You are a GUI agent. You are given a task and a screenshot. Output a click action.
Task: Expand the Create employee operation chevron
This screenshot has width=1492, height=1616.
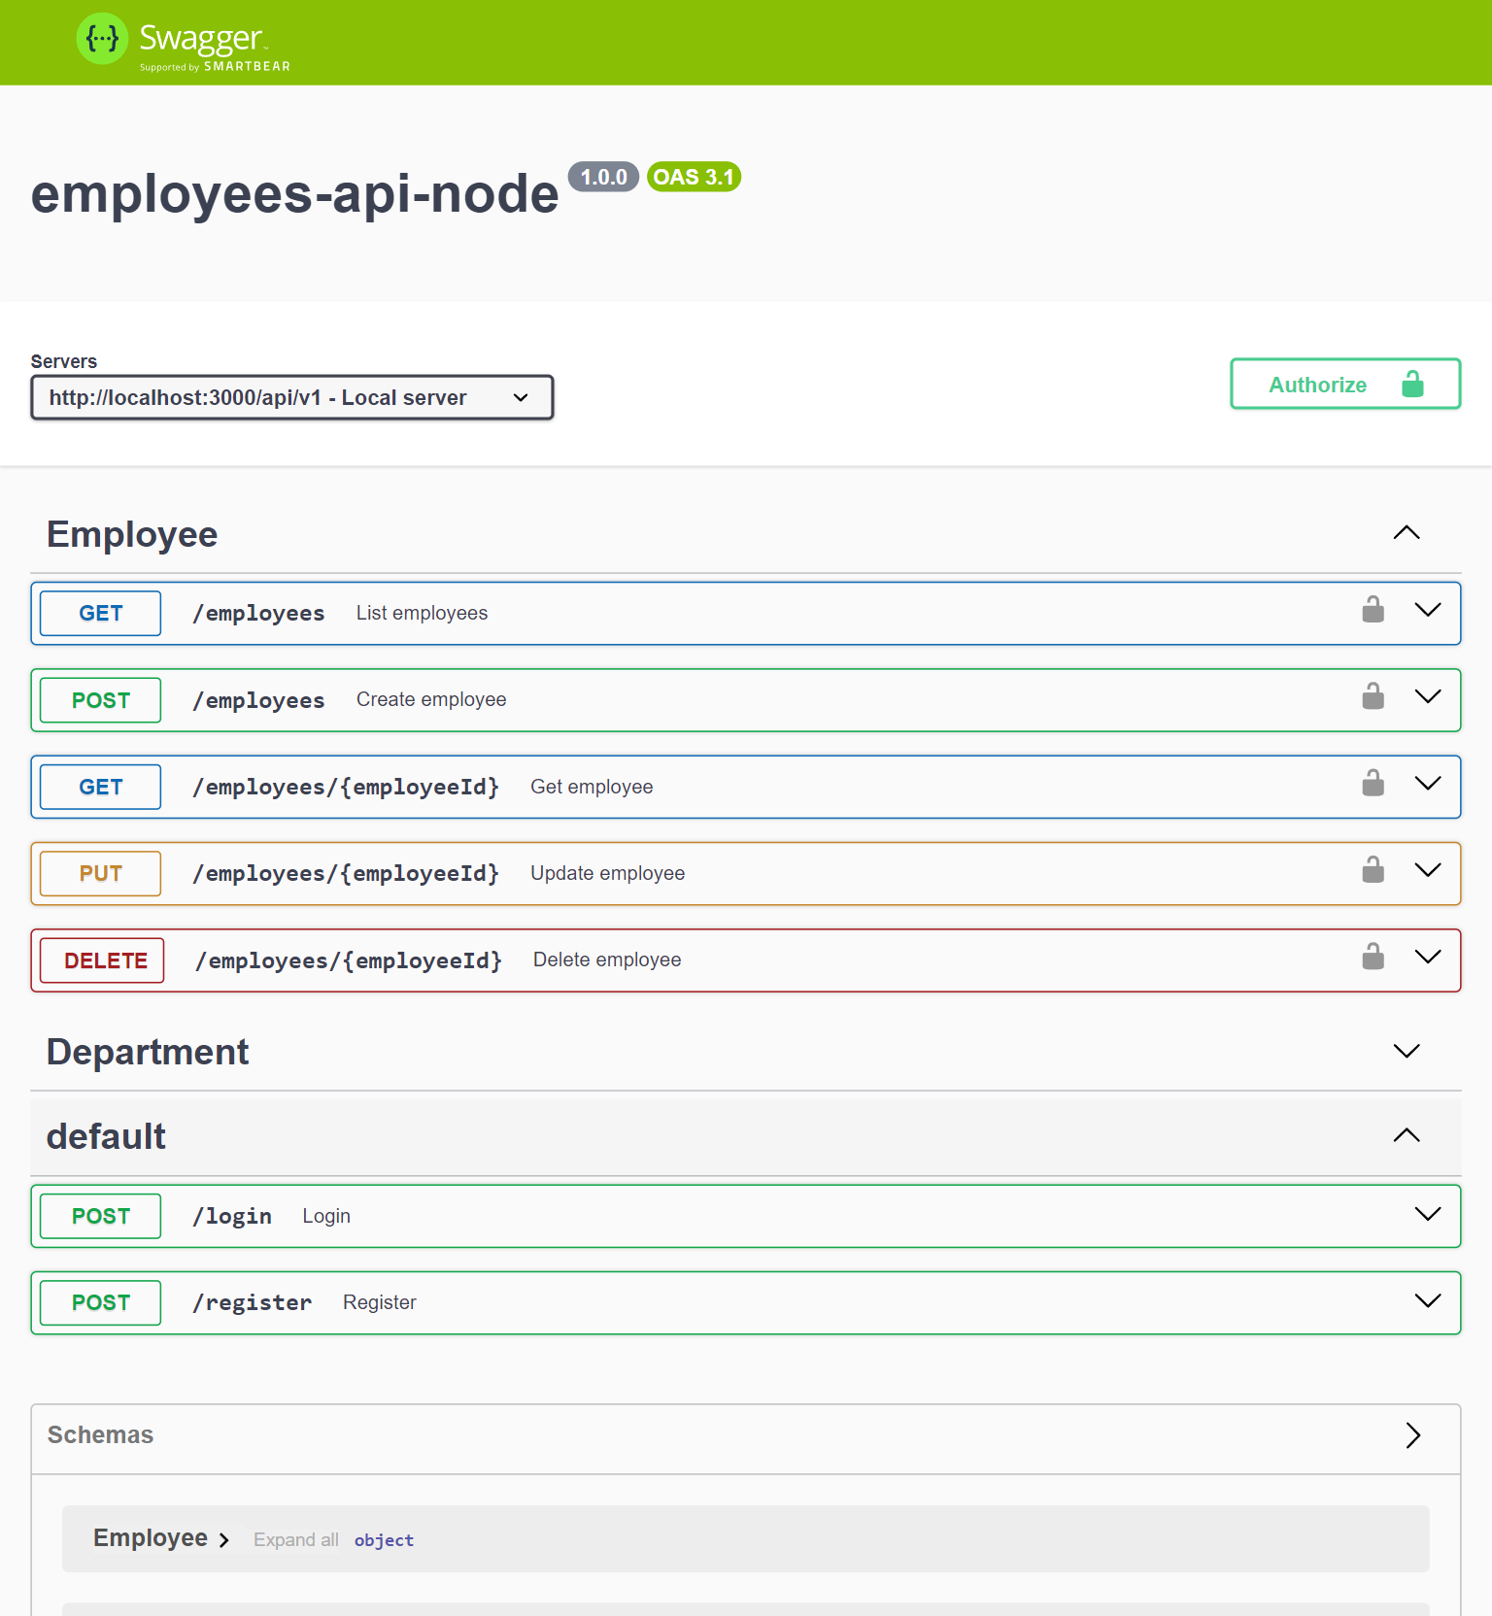click(1428, 696)
